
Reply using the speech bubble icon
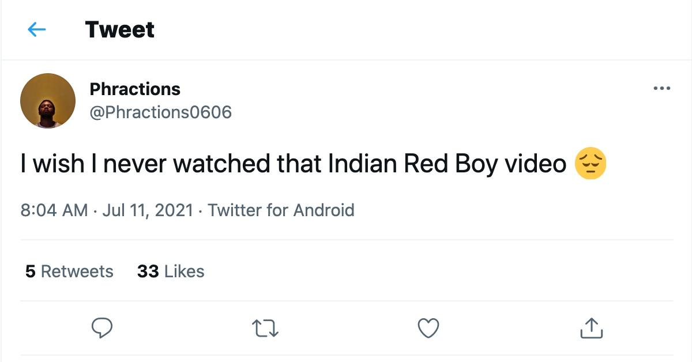click(102, 328)
